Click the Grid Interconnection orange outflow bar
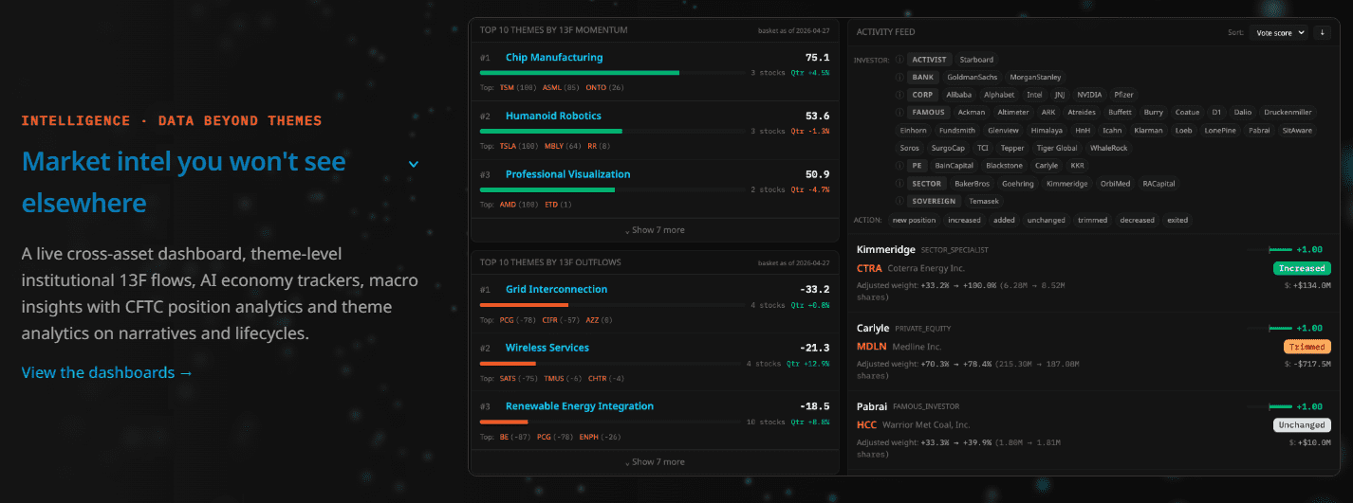This screenshot has height=503, width=1353. point(524,304)
